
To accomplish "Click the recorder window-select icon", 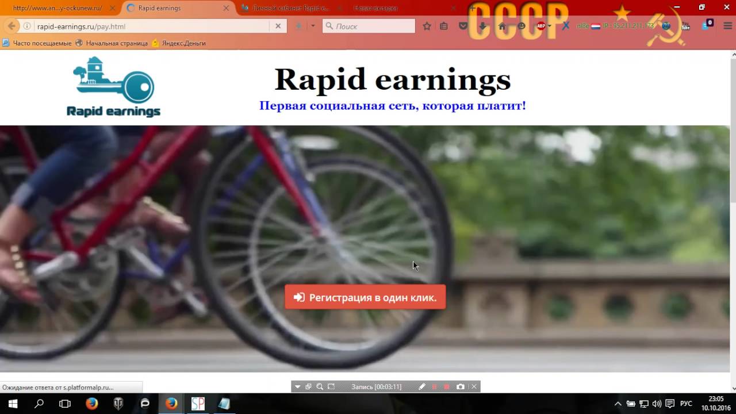I will coord(309,387).
